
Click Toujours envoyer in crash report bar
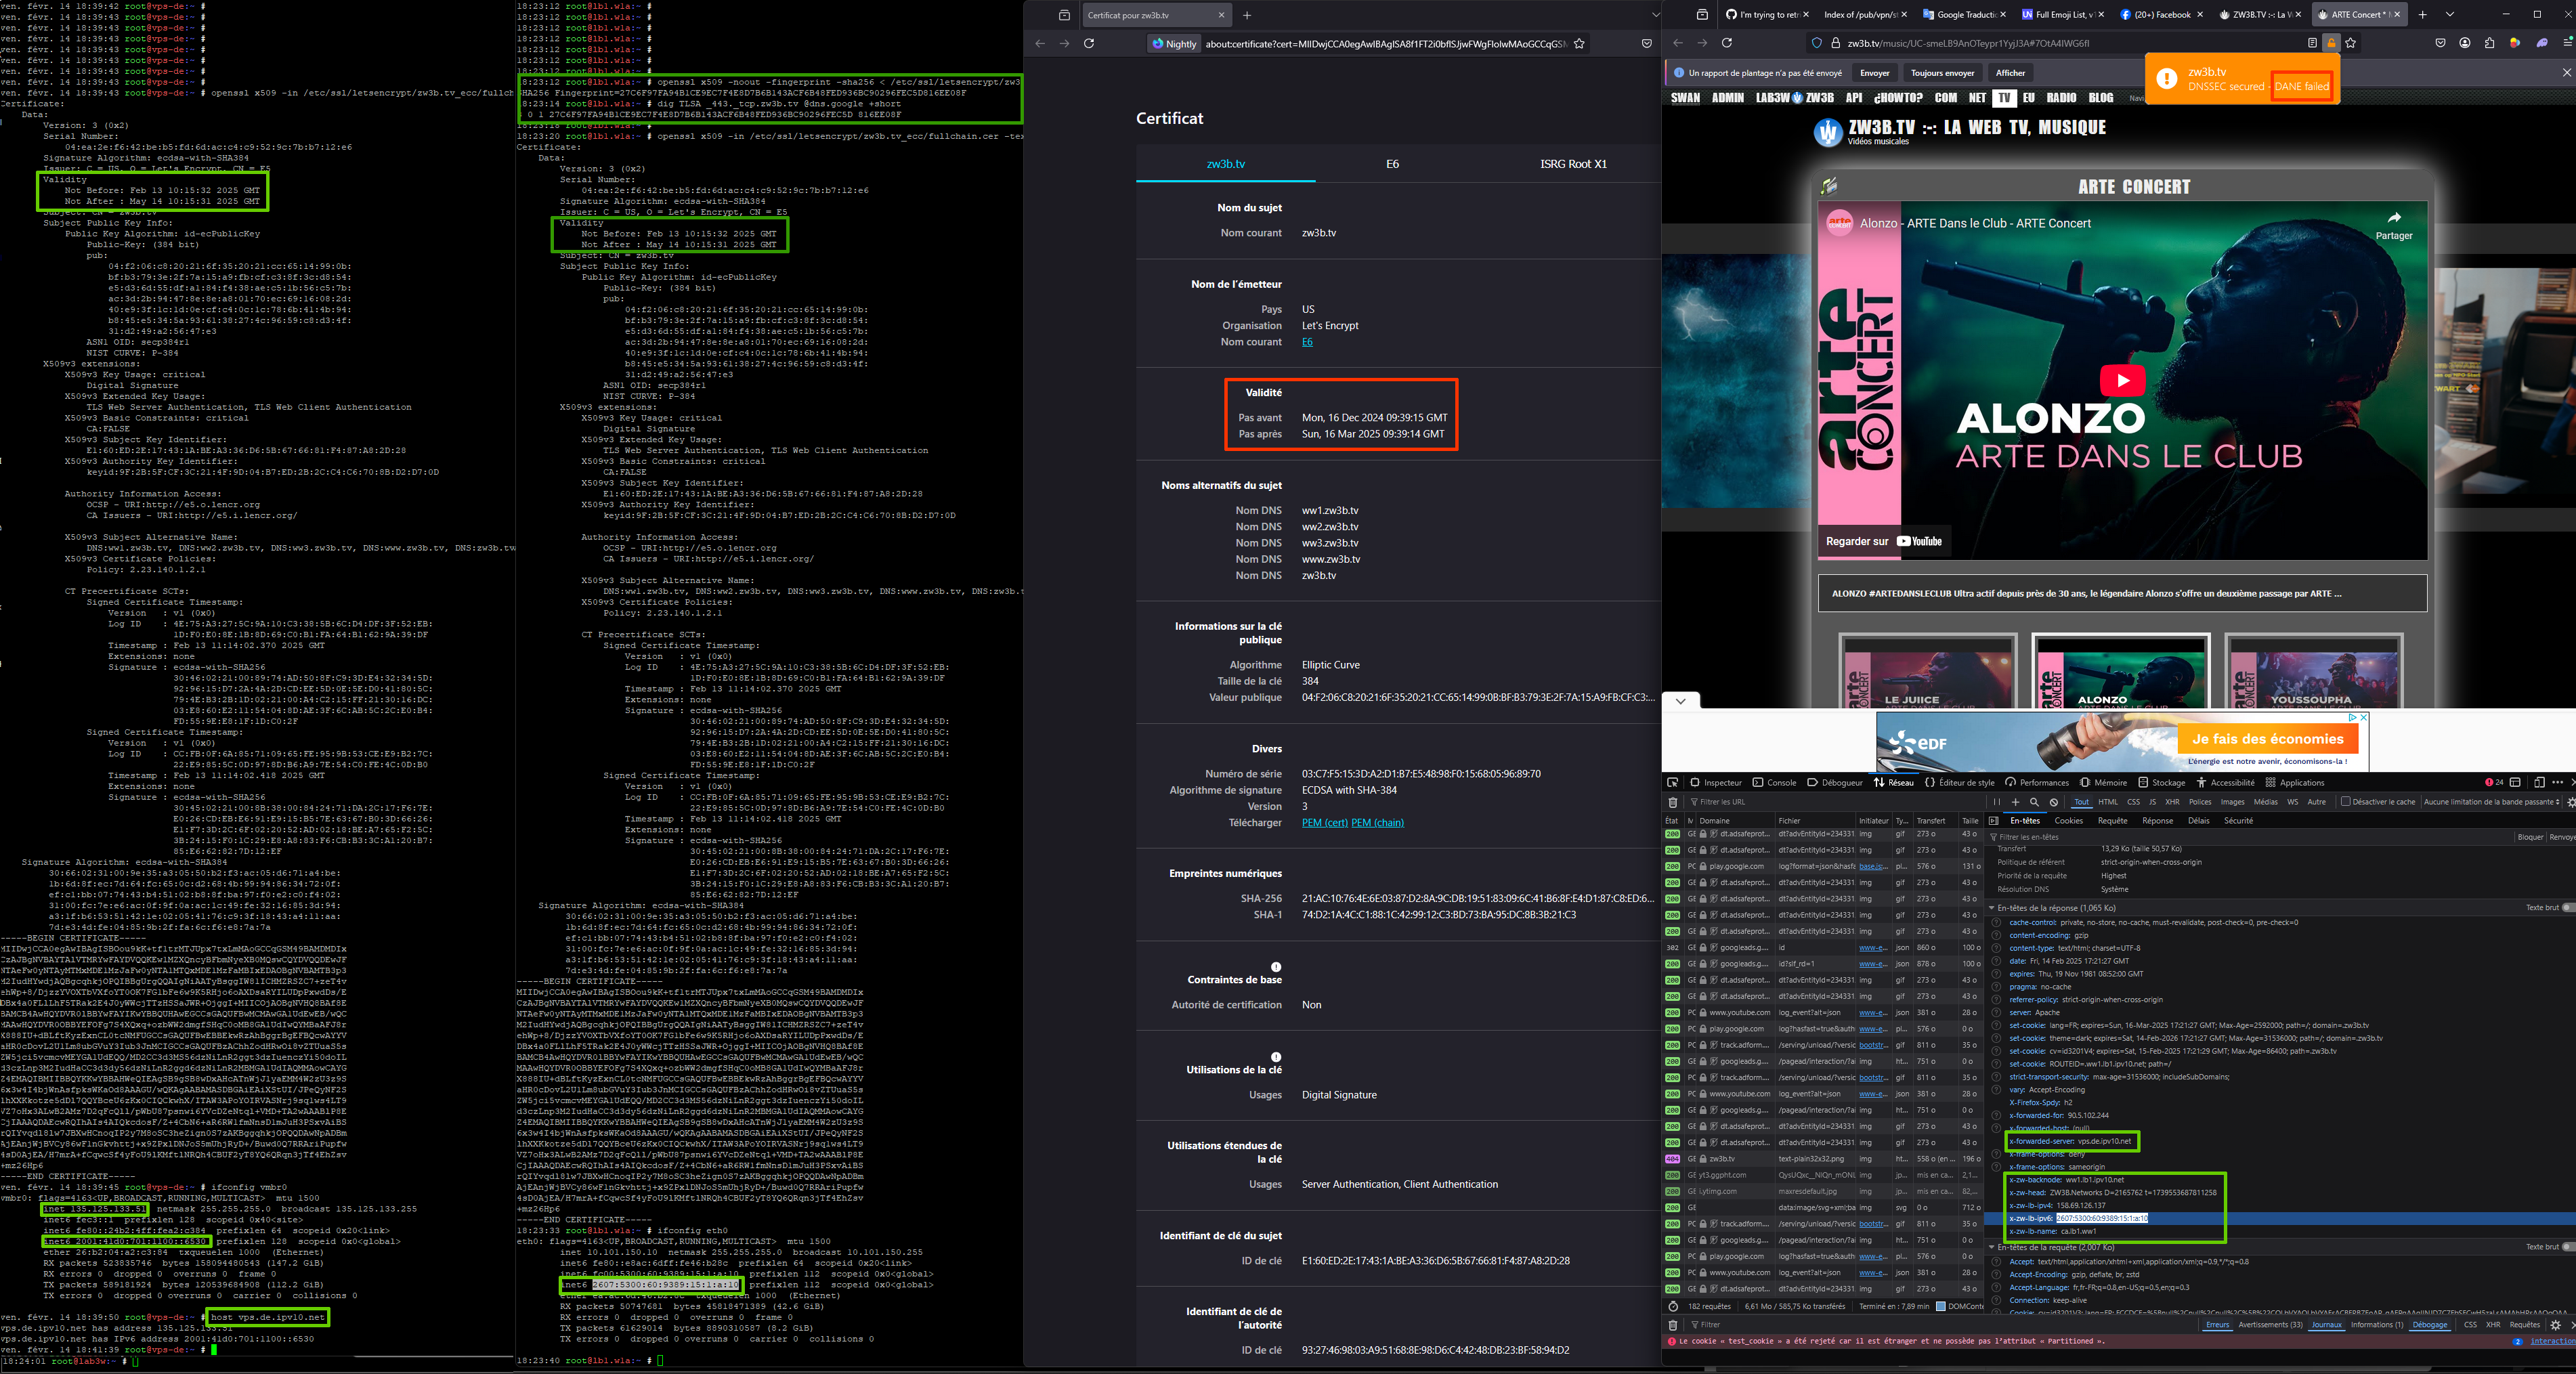(x=1942, y=73)
